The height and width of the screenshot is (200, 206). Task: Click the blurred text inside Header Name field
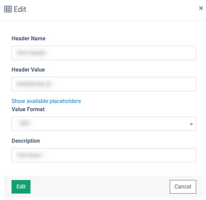click(x=31, y=53)
